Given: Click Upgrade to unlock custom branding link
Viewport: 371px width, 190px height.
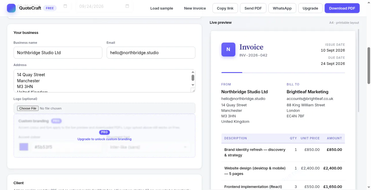Looking at the screenshot, I should pyautogui.click(x=104, y=139).
